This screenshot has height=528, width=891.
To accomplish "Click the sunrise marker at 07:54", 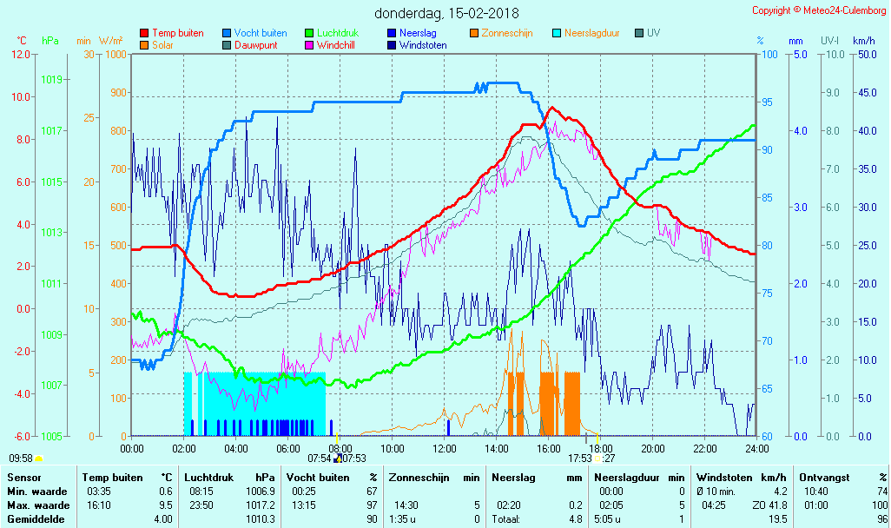I will click(x=337, y=458).
